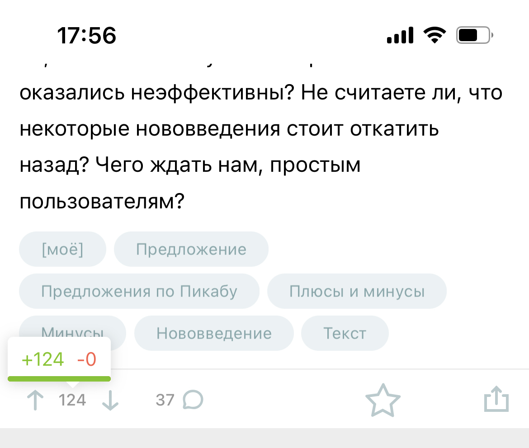Downvote the post with the down arrow
This screenshot has width=529, height=448.
(110, 401)
